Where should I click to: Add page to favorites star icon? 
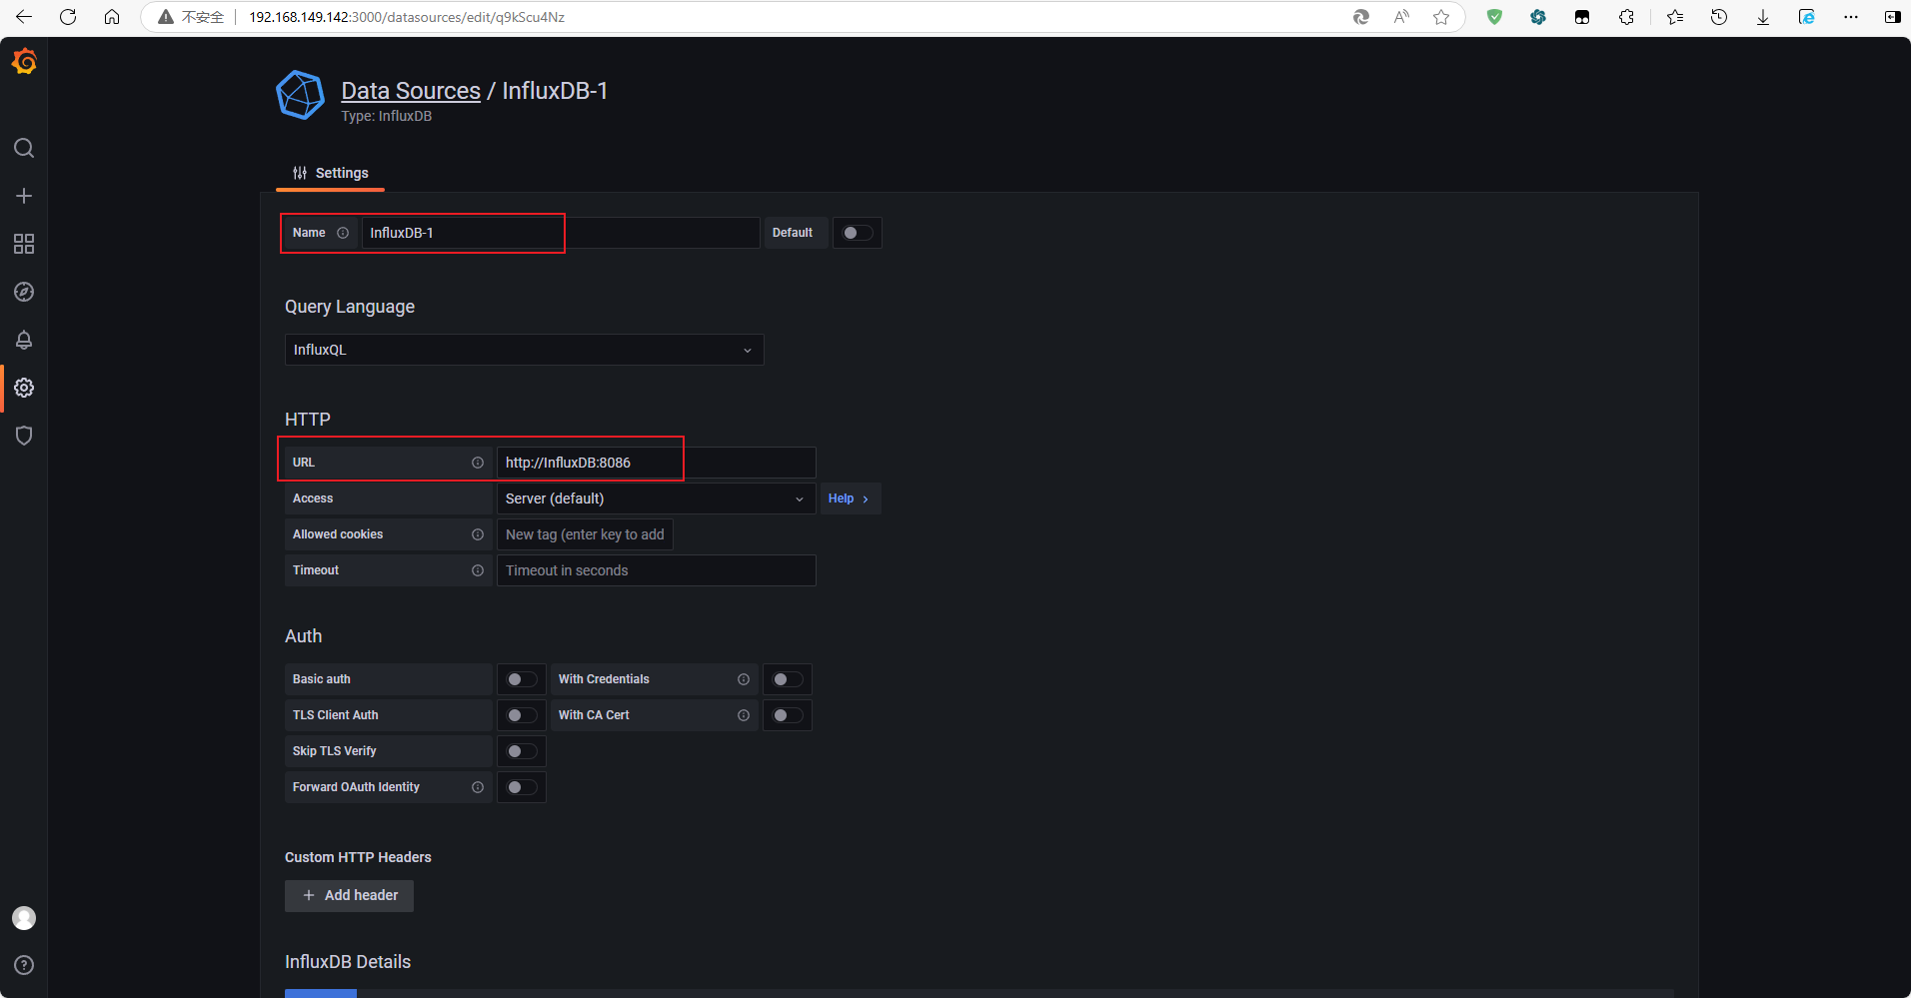tap(1441, 17)
